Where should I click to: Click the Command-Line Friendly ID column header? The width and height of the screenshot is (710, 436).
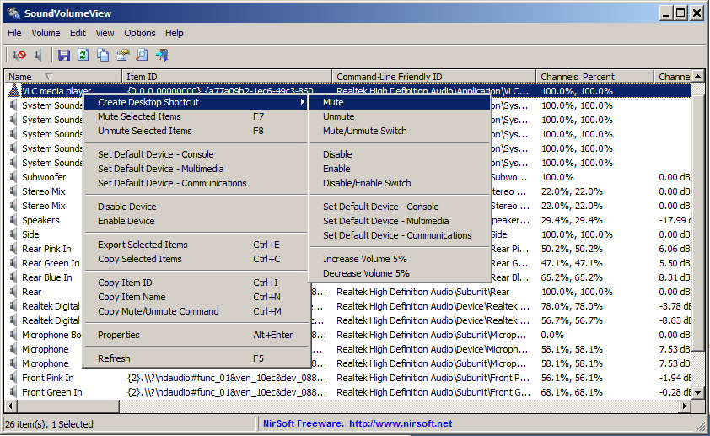(433, 77)
